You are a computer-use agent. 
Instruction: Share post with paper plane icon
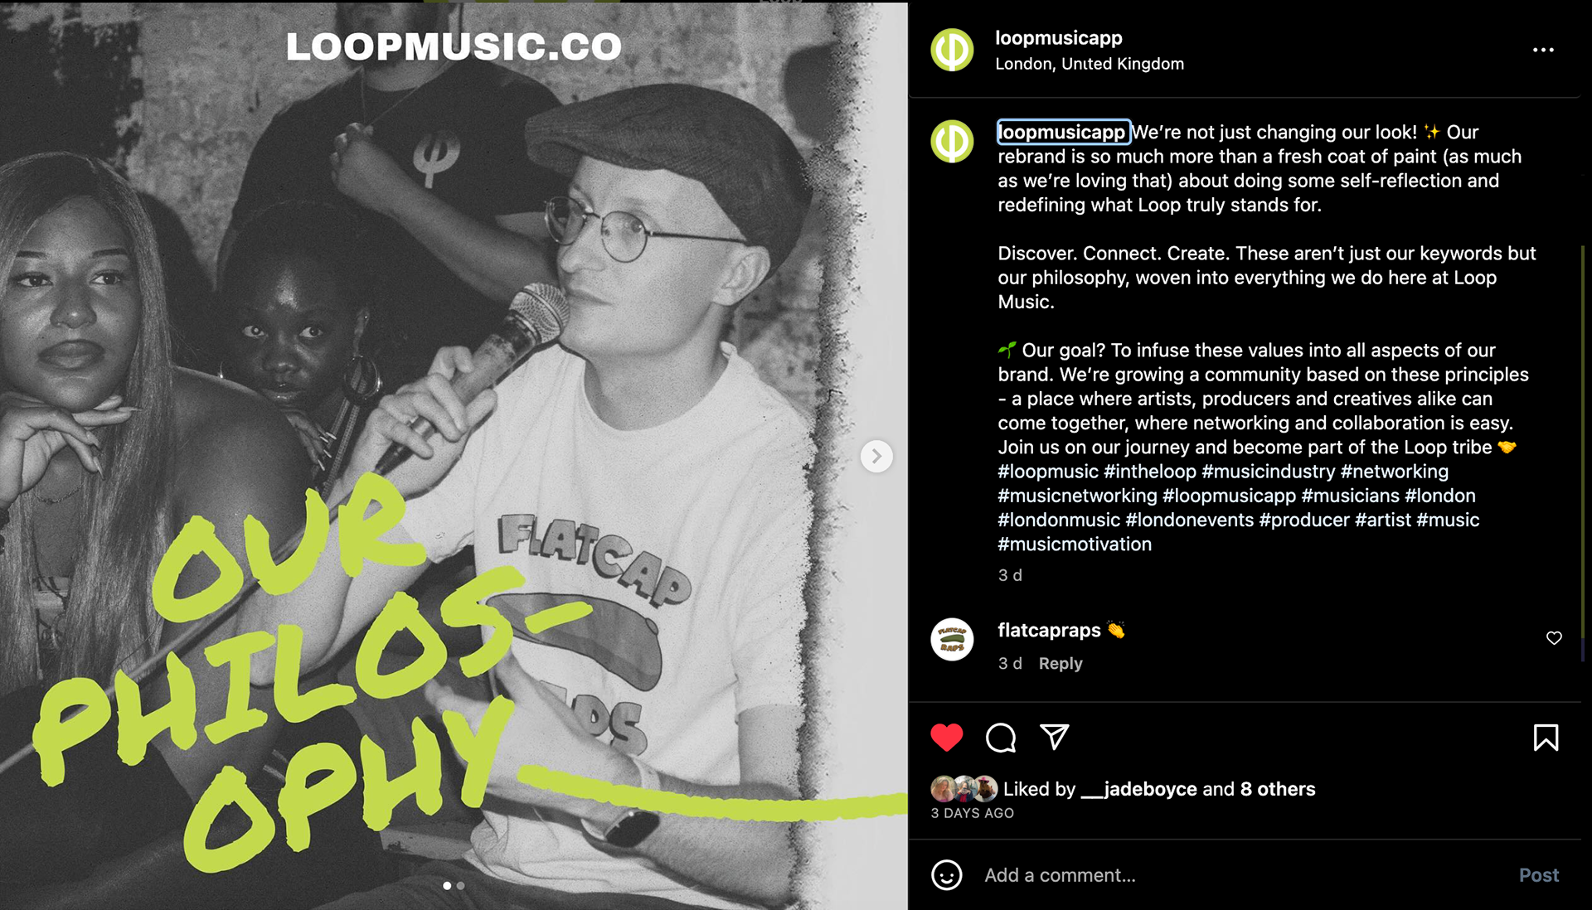coord(1054,737)
